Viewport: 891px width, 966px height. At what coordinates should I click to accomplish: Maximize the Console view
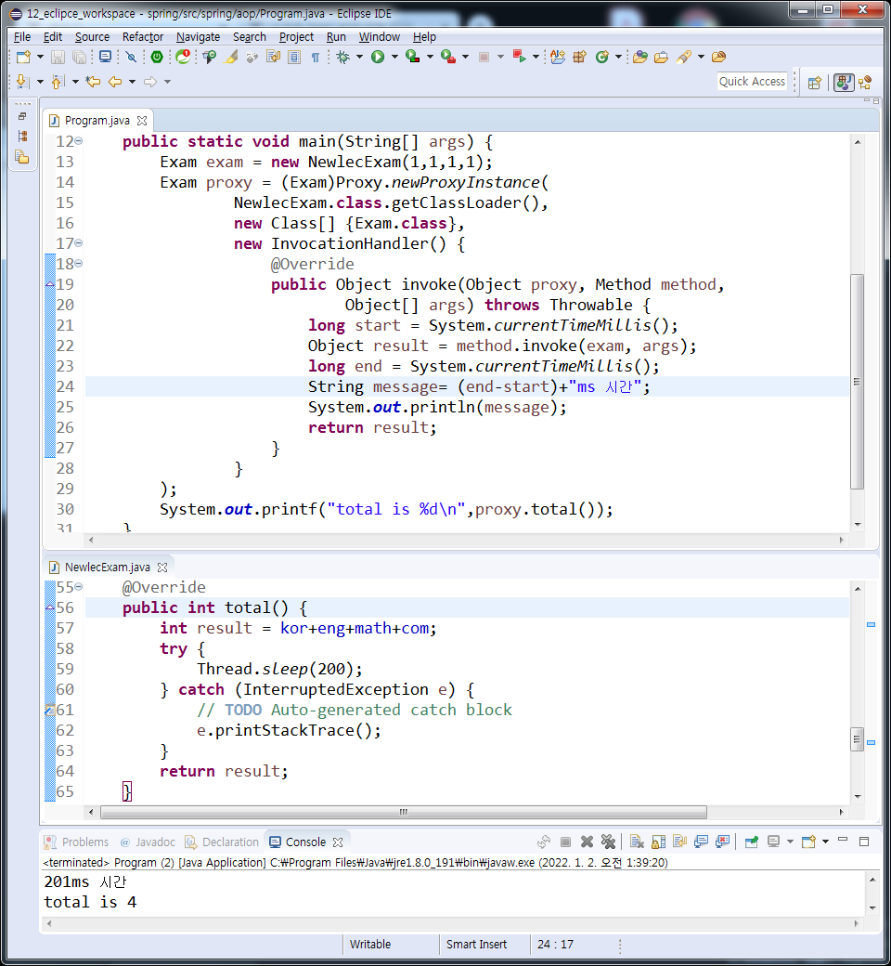864,842
